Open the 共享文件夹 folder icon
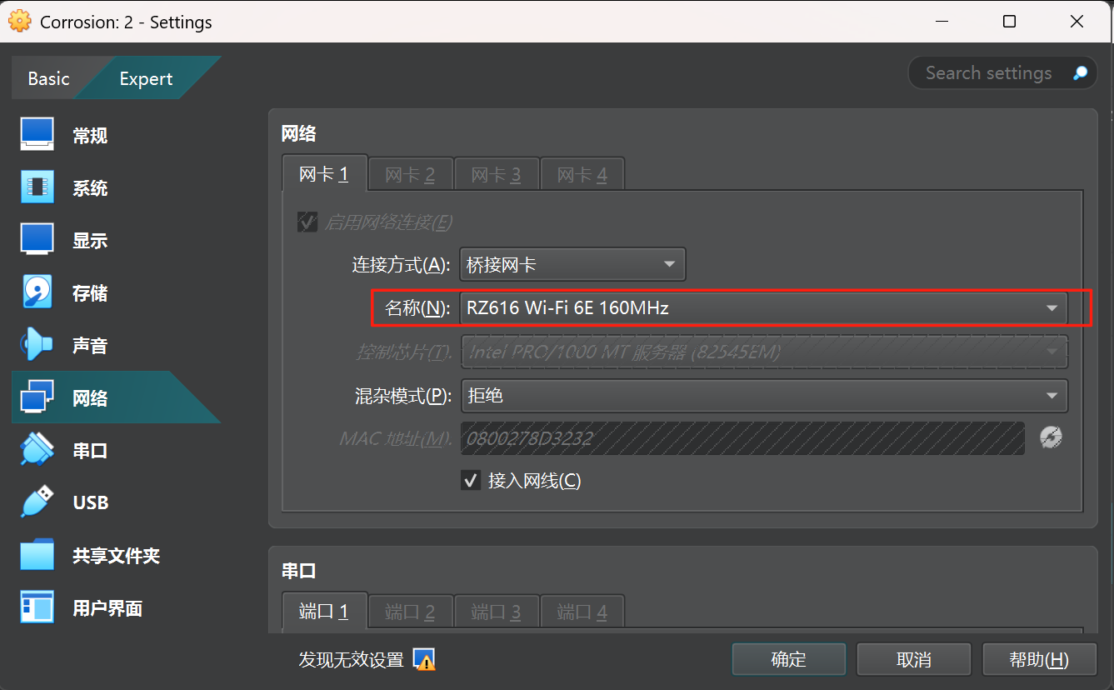 (37, 555)
